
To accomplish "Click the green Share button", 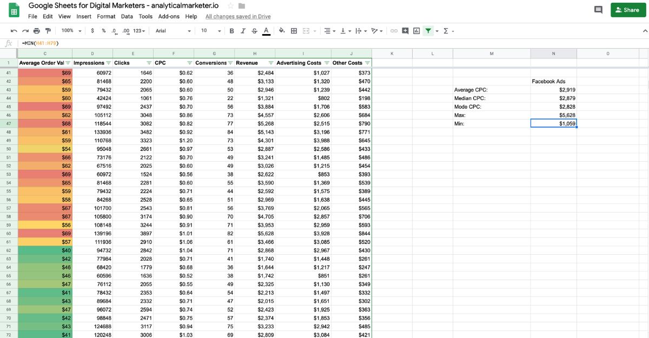I will point(627,10).
